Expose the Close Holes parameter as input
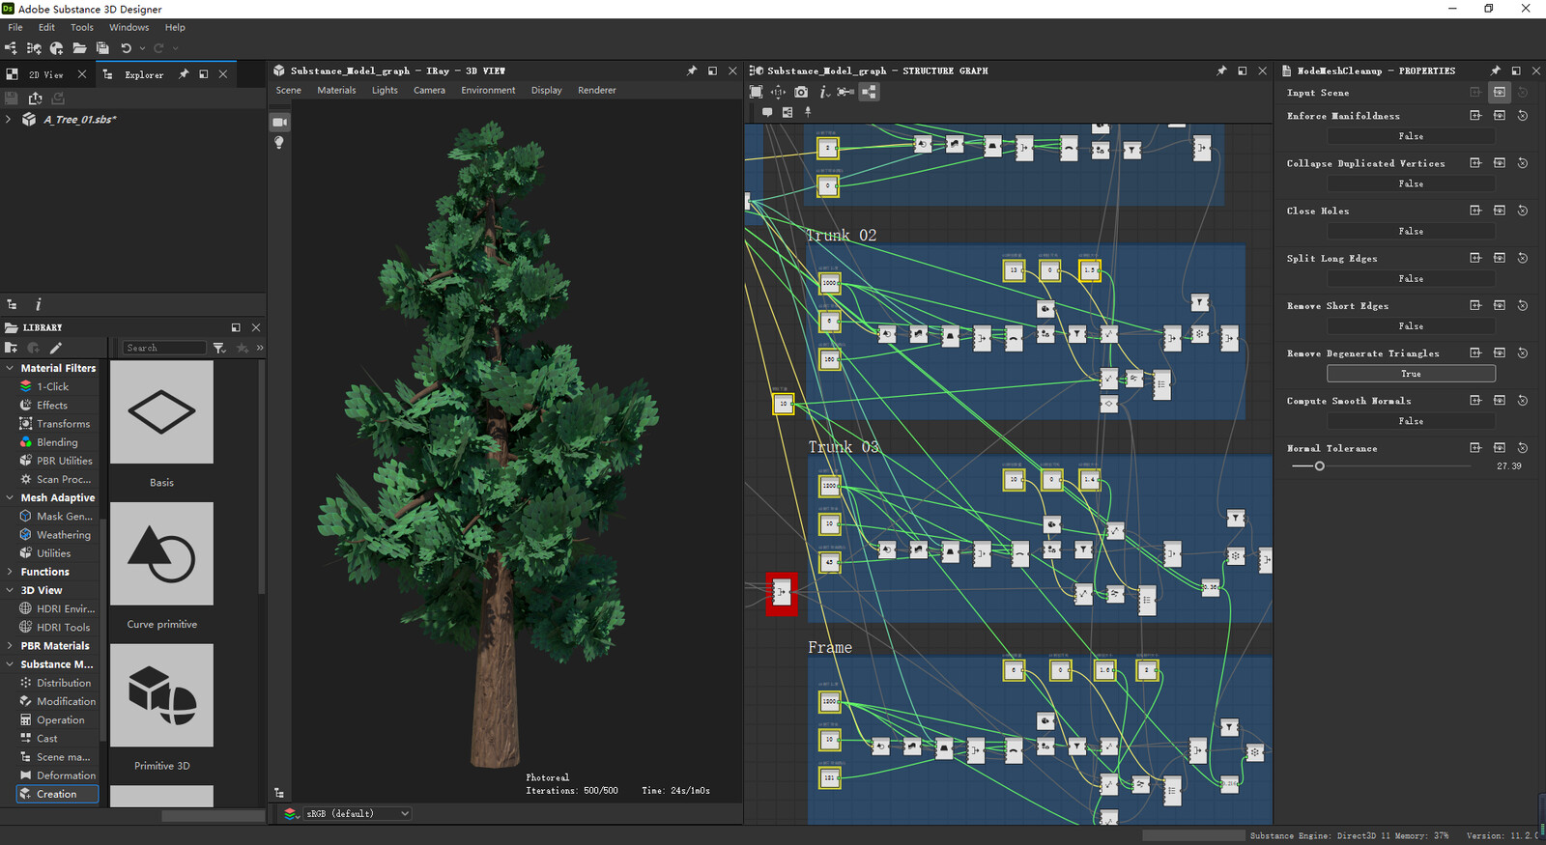1546x845 pixels. [x=1475, y=211]
